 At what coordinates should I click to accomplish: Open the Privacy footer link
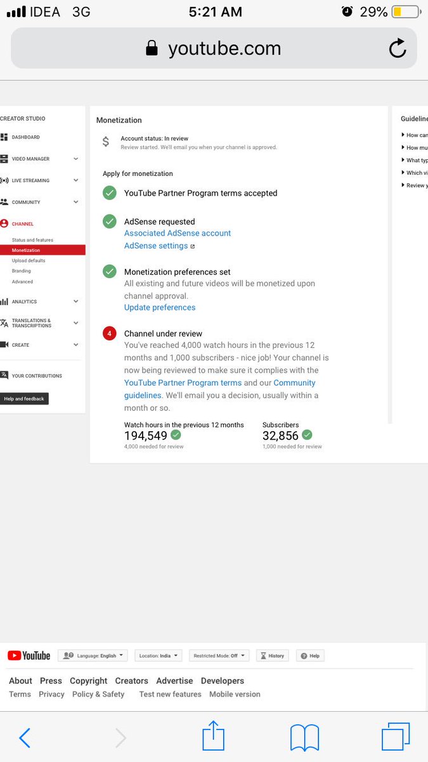click(51, 694)
